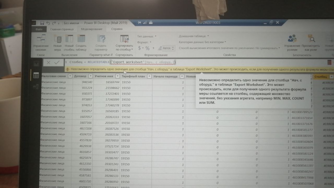Image resolution: width=334 pixels, height=188 pixels.
Task: Click the cell with contract 946540
Action: pyautogui.click(x=83, y=82)
